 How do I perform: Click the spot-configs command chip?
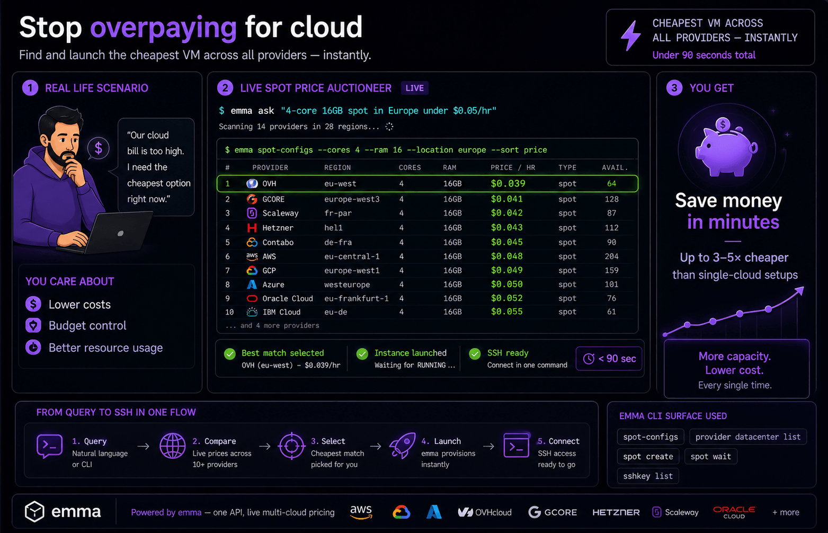651,437
